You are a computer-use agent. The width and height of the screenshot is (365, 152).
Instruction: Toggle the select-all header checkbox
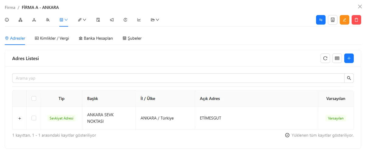34,98
